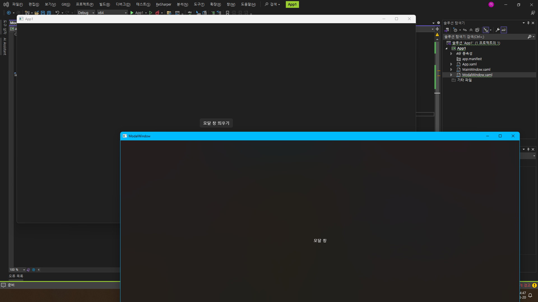This screenshot has height=302, width=538.
Task: Toggle nested file view in Solution Explorer
Action: pyautogui.click(x=486, y=30)
